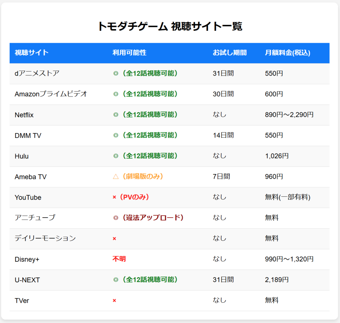Click the なし trial cell in Disney+ row

(x=219, y=259)
